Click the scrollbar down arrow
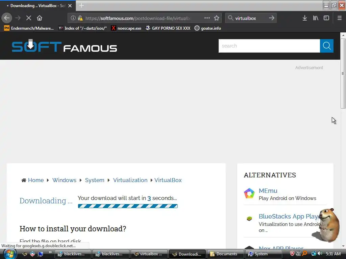 [x=343, y=246]
